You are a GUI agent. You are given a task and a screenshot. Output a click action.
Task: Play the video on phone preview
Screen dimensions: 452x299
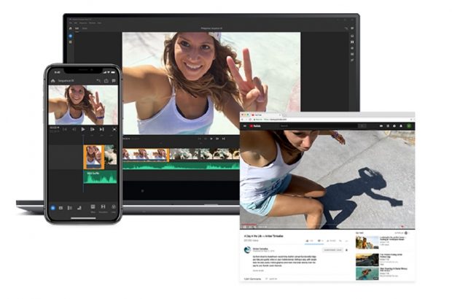[x=83, y=130]
